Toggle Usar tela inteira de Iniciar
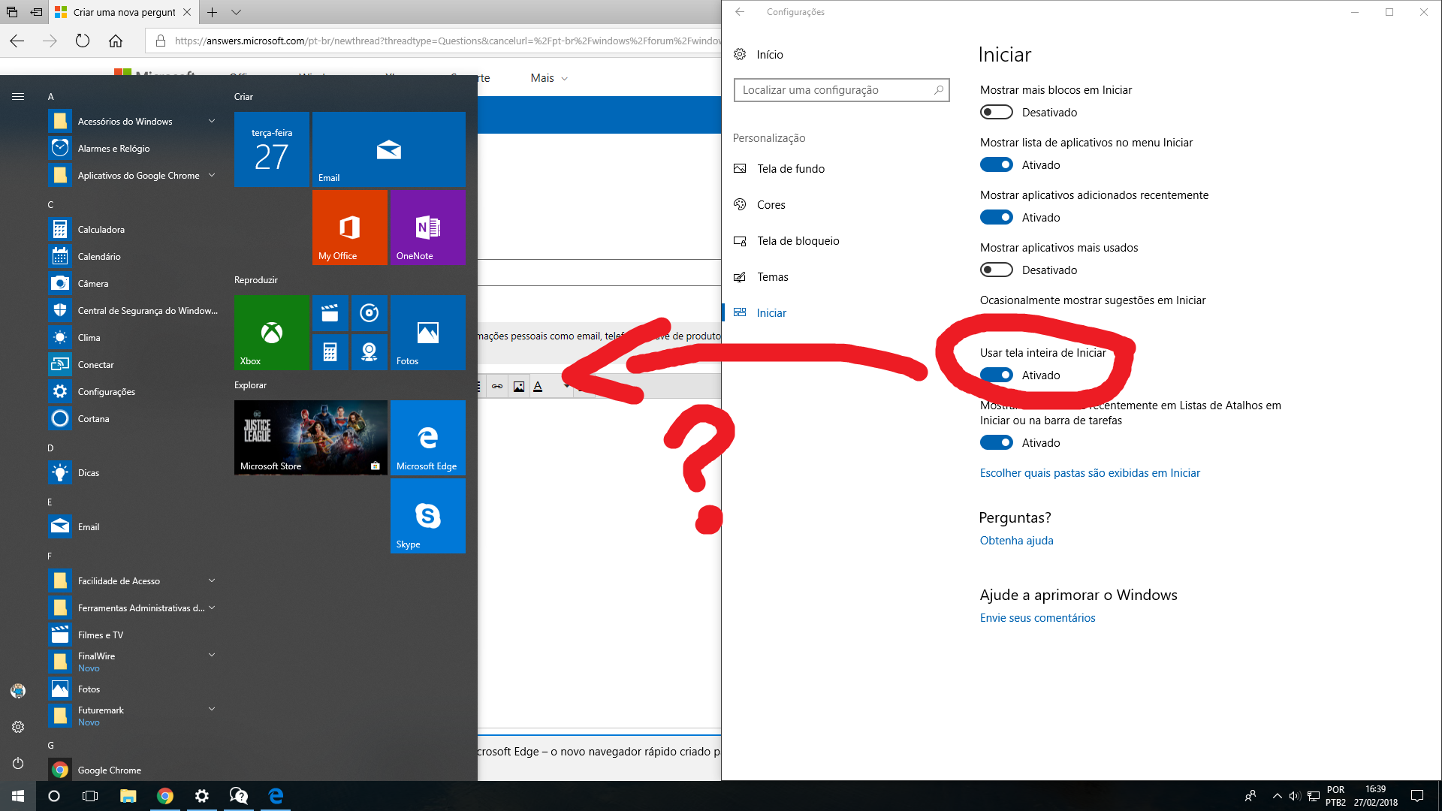The image size is (1442, 811). pyautogui.click(x=997, y=375)
